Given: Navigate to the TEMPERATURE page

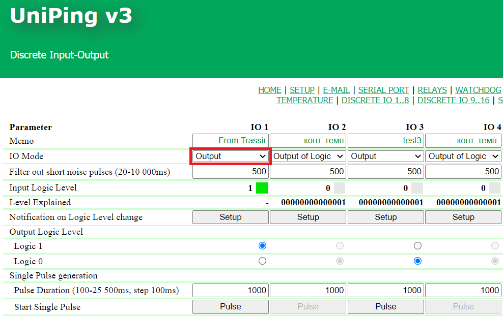Looking at the screenshot, I should coord(305,101).
